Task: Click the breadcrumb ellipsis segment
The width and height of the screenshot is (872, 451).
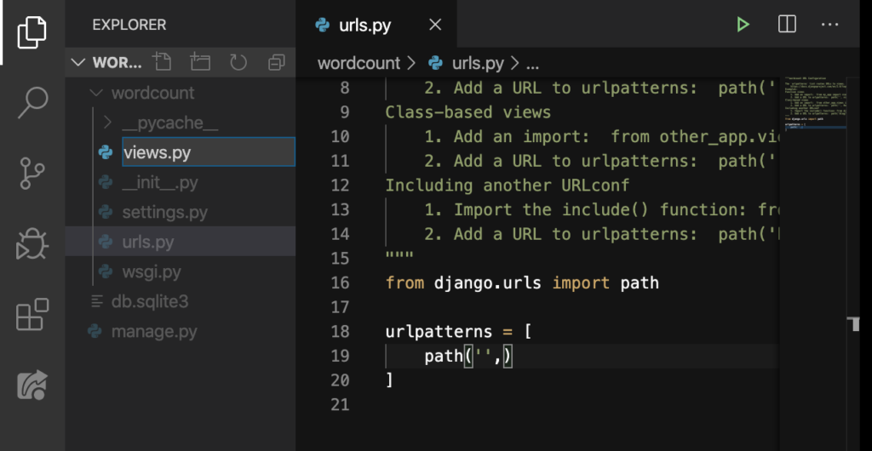Action: (x=532, y=65)
